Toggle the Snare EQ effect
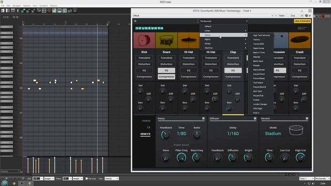Viewport: 331px width, 186px height. pyautogui.click(x=167, y=70)
